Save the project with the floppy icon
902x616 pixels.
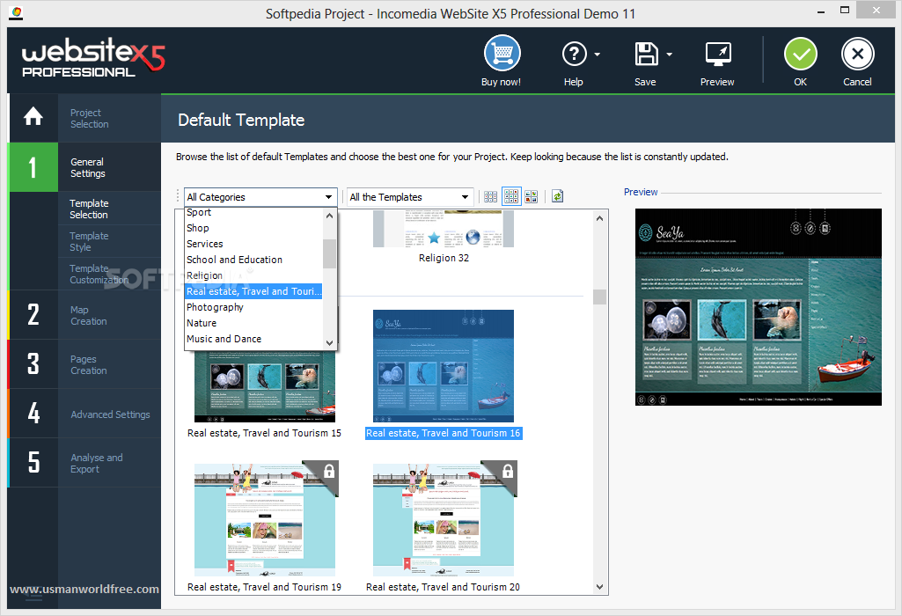point(646,54)
